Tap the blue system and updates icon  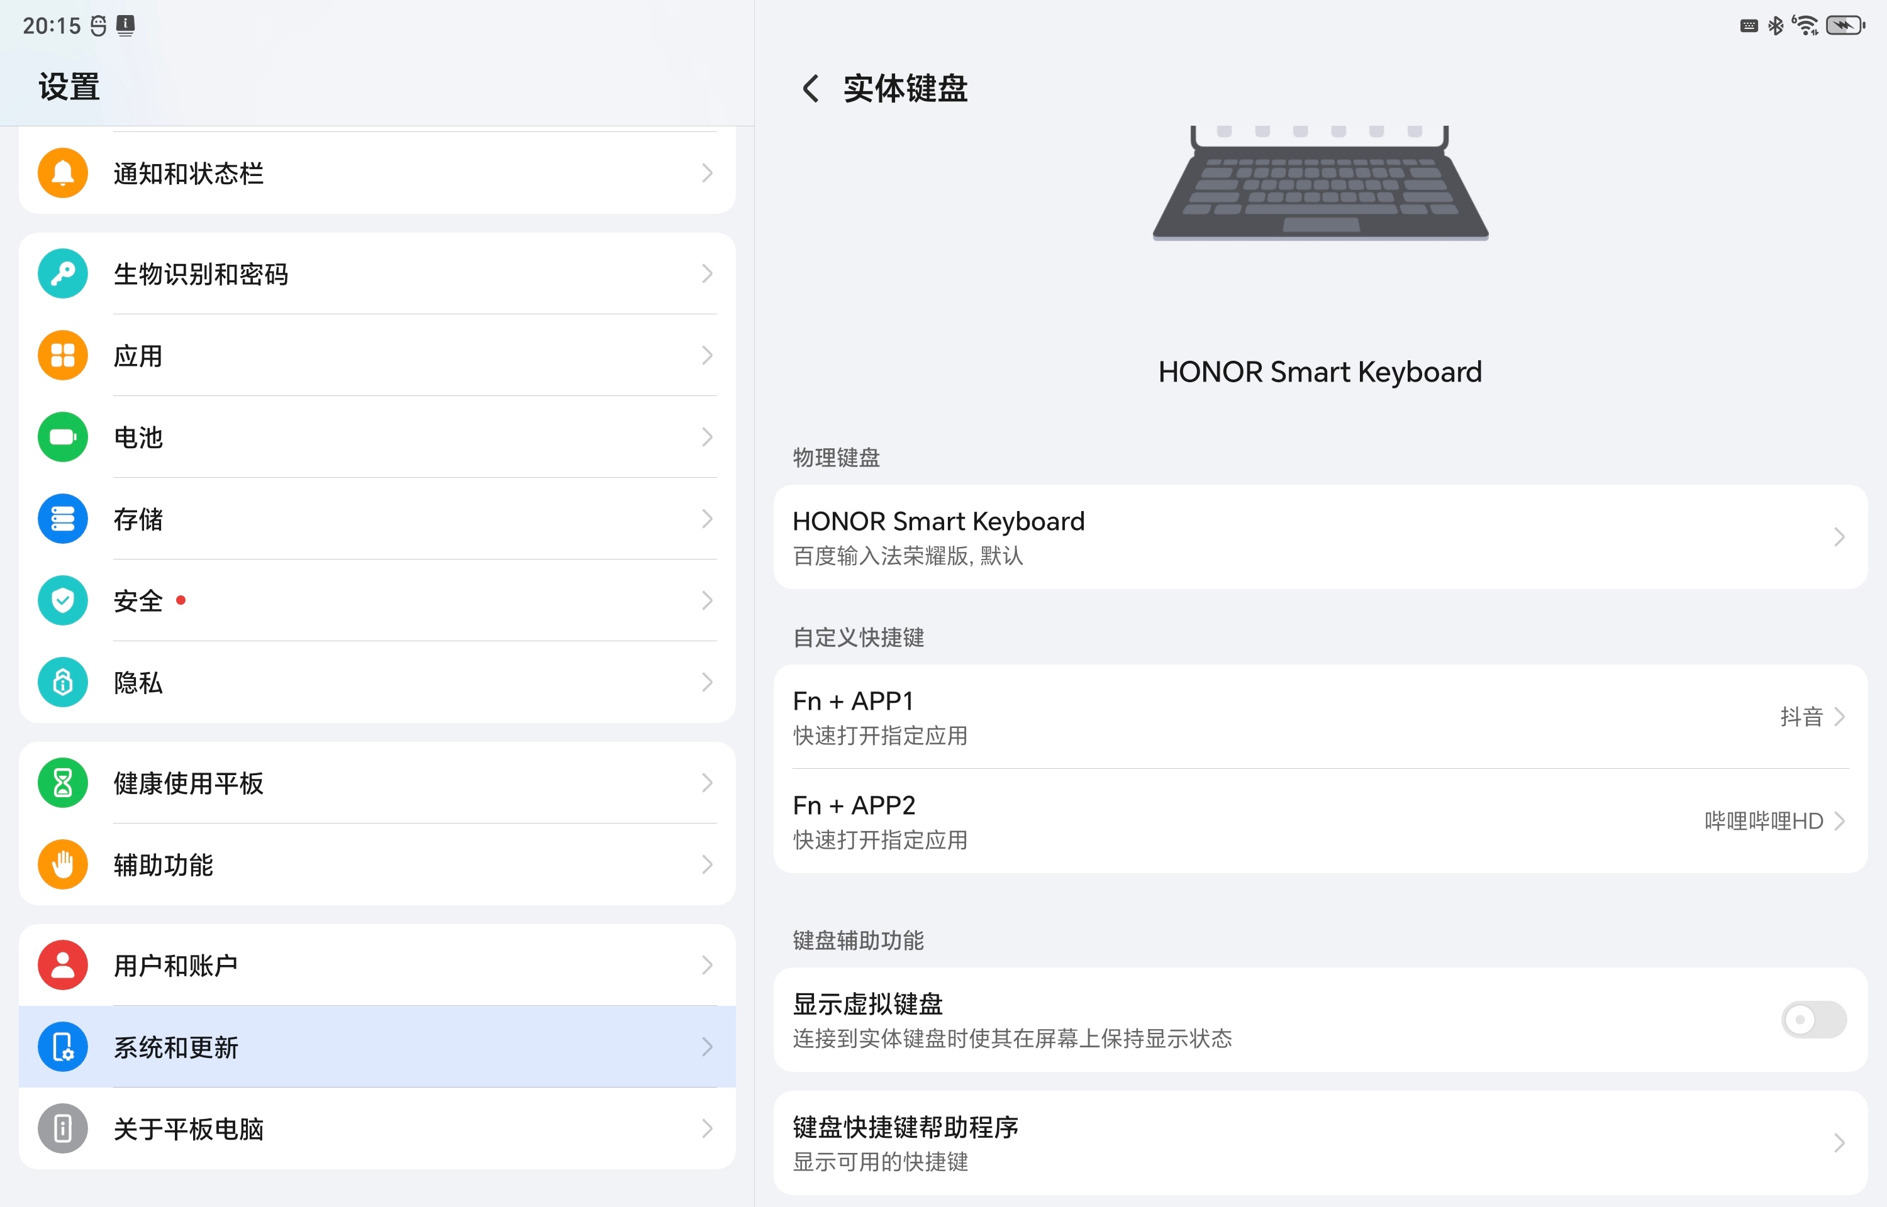click(63, 1046)
